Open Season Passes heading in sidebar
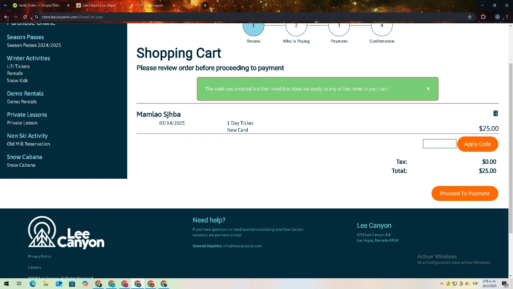The image size is (513, 289). (x=25, y=37)
